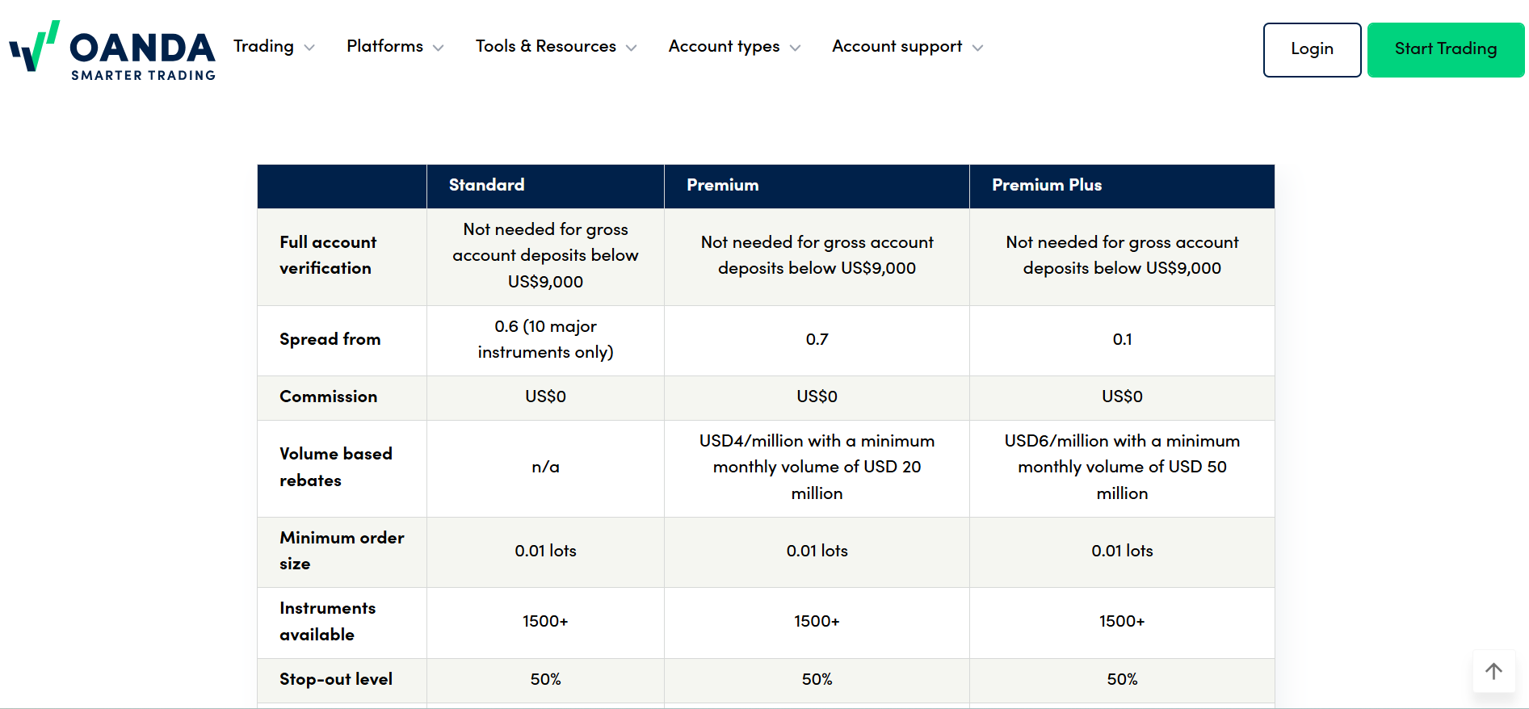Image resolution: width=1529 pixels, height=709 pixels.
Task: Click Premium Plus stop-out level 50% cell
Action: click(1122, 679)
